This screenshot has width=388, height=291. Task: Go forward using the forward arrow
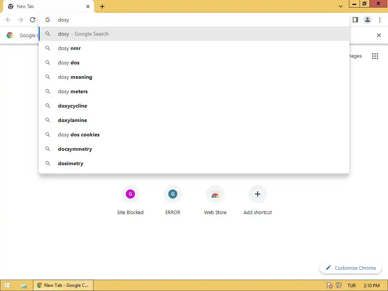20,20
